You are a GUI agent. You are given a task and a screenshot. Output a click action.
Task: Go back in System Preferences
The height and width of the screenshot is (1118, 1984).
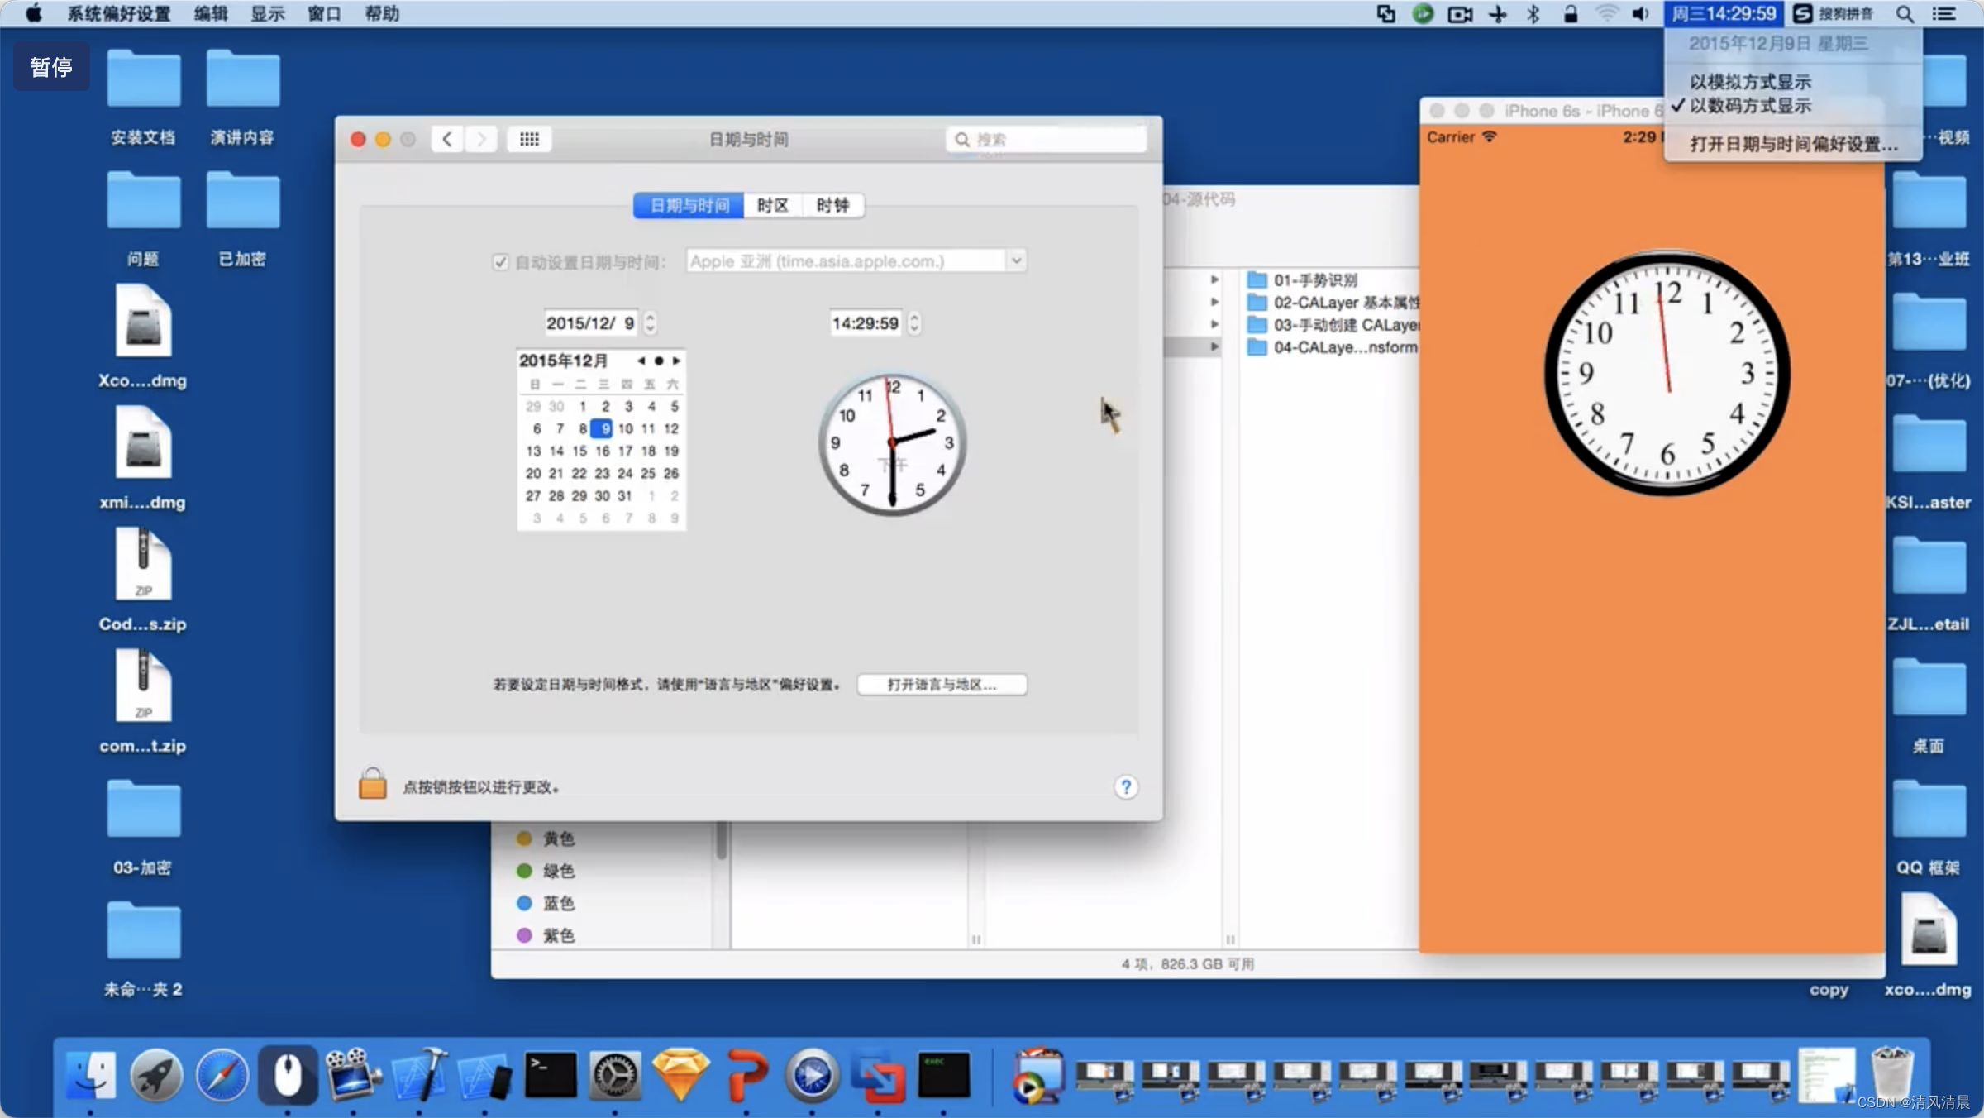pos(447,139)
